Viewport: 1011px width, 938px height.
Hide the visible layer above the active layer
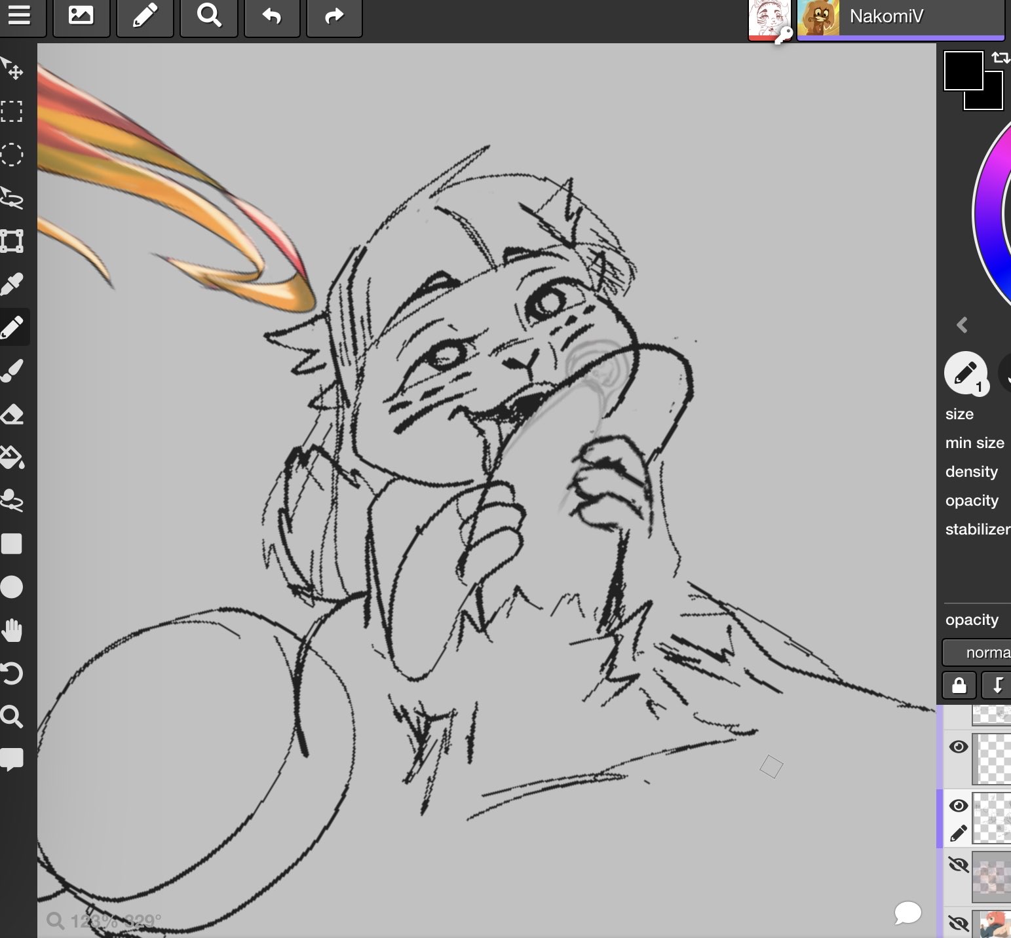click(959, 747)
